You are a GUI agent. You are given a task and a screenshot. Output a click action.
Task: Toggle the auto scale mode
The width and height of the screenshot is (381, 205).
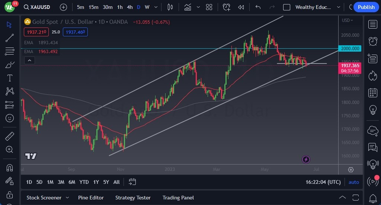(353, 182)
